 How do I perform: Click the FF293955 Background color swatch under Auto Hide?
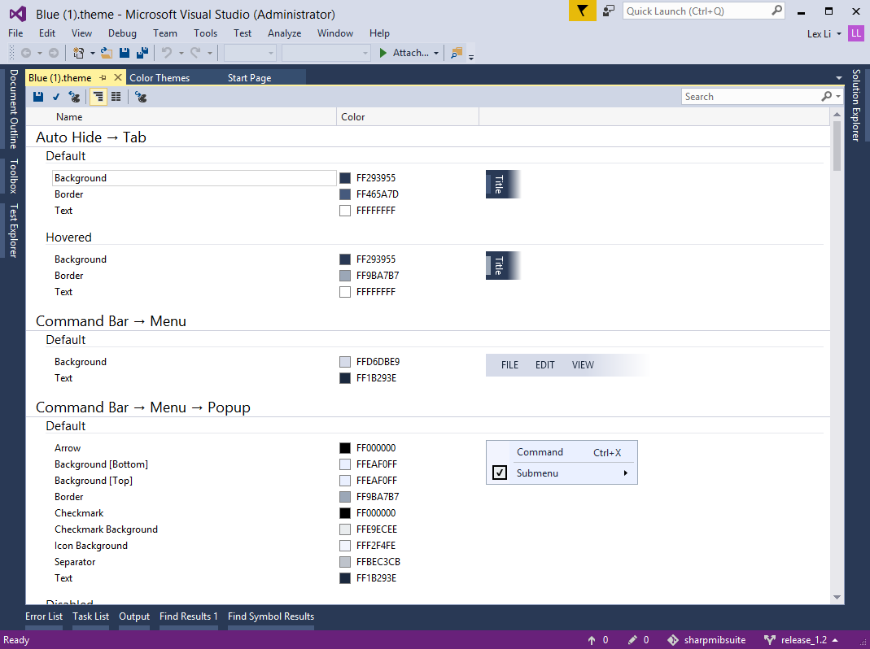pos(345,177)
